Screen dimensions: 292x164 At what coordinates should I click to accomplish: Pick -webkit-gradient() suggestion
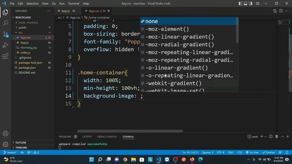click(188, 83)
